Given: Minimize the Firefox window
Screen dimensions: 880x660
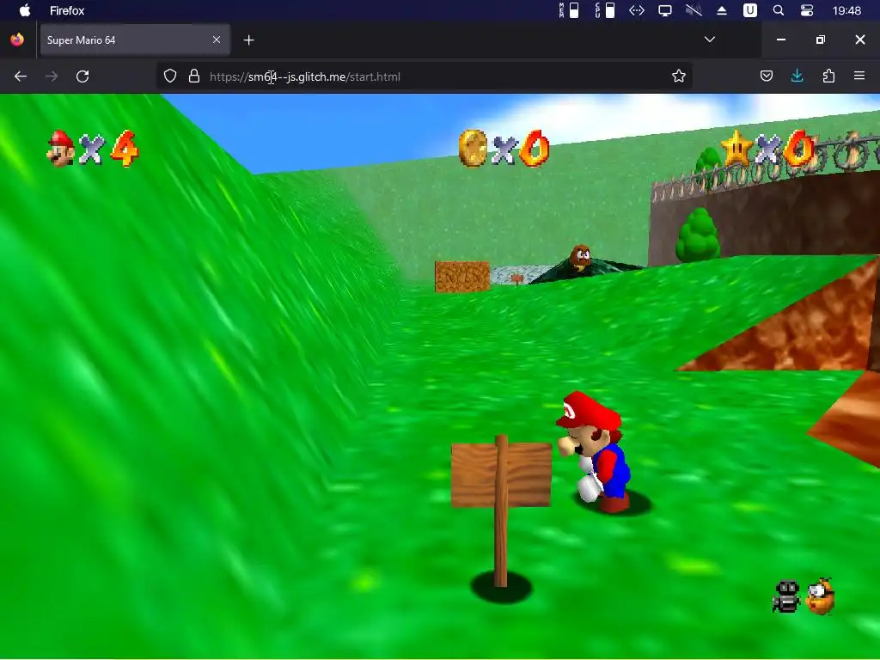Looking at the screenshot, I should [780, 40].
